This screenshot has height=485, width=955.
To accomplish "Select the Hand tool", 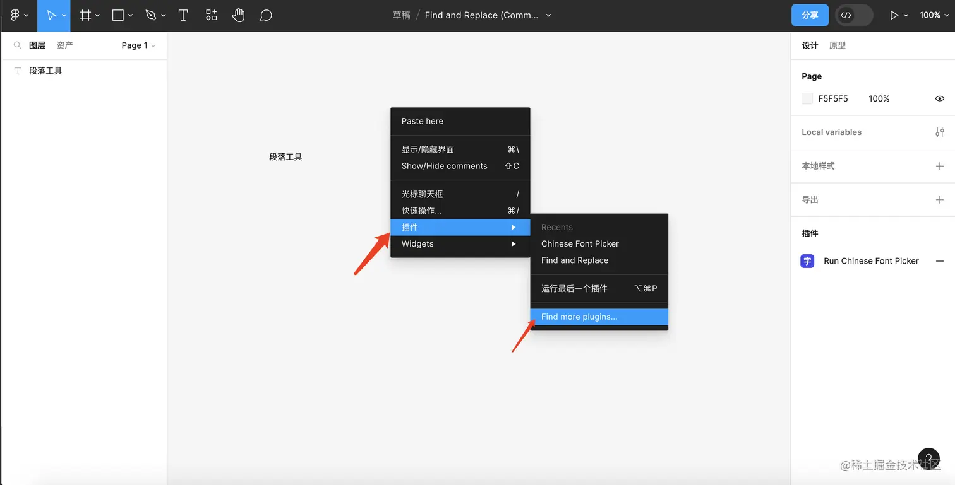I will (238, 15).
